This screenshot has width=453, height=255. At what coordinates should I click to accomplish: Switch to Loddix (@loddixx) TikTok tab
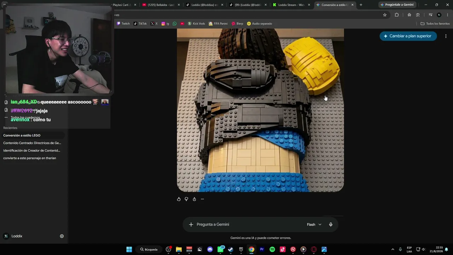pos(205,5)
